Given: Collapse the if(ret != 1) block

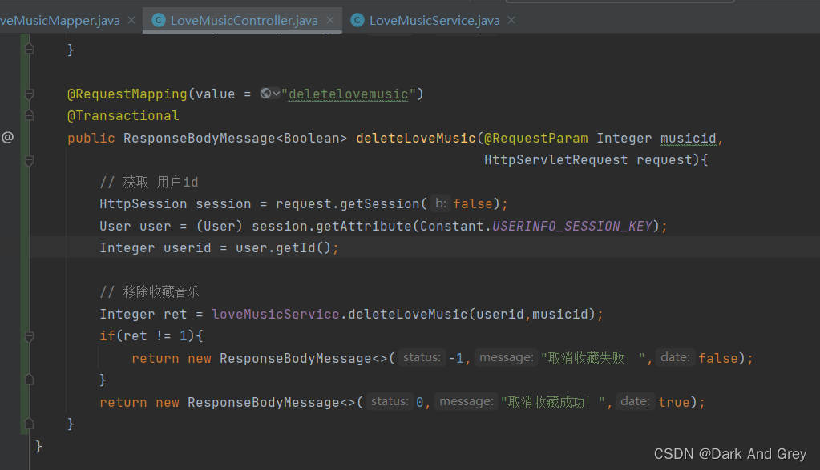Looking at the screenshot, I should tap(30, 336).
